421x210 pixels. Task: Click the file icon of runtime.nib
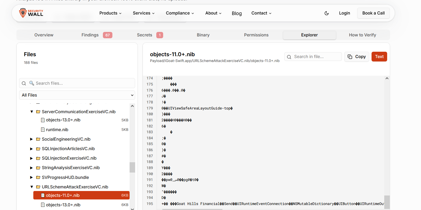click(43, 130)
